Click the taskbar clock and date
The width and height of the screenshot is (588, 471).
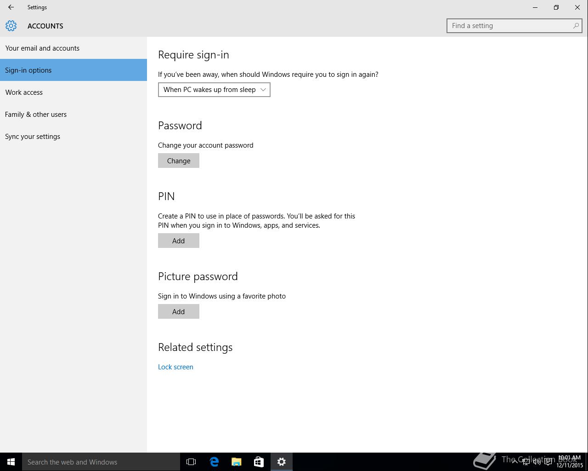[x=570, y=462]
